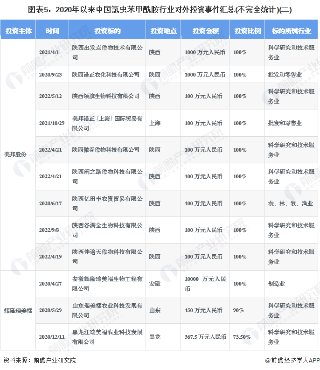Image resolution: width=320 pixels, height=370 pixels.
Task: Select the 辉隆瑞美福 investor cell
Action: 18,311
